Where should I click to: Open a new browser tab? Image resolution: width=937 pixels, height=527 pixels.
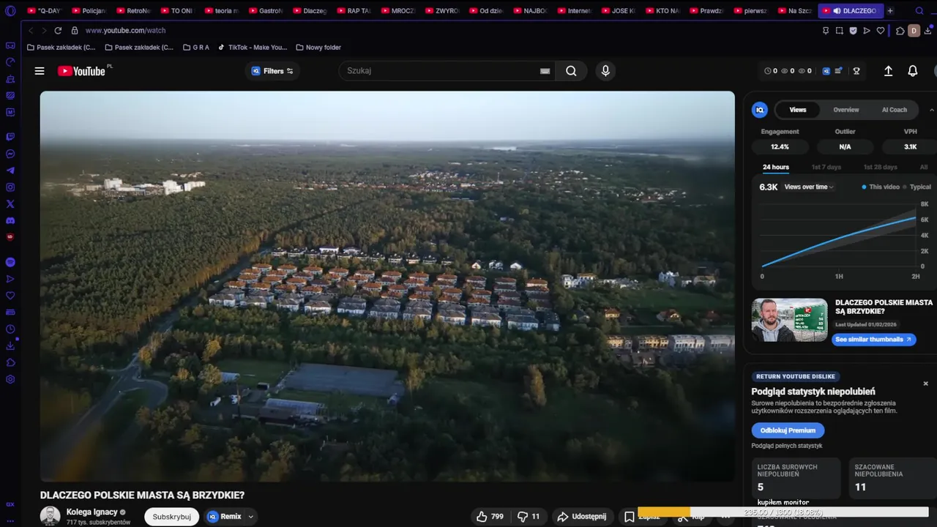pos(890,11)
